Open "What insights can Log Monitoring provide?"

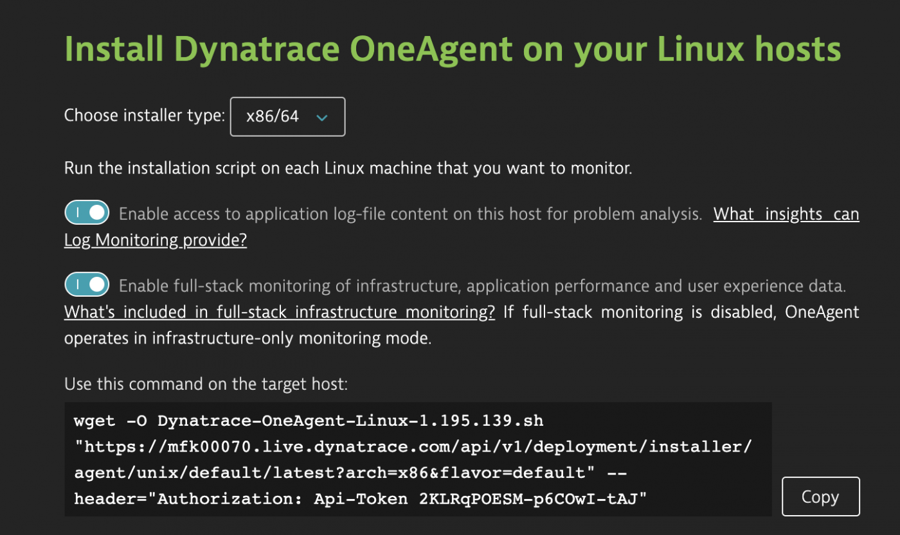[786, 213]
